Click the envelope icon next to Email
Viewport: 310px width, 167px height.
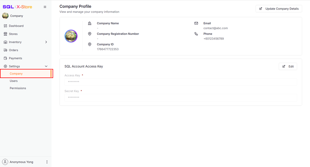196,23
